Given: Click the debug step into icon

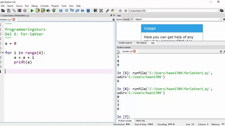Looking at the screenshot, I should point(72,10).
